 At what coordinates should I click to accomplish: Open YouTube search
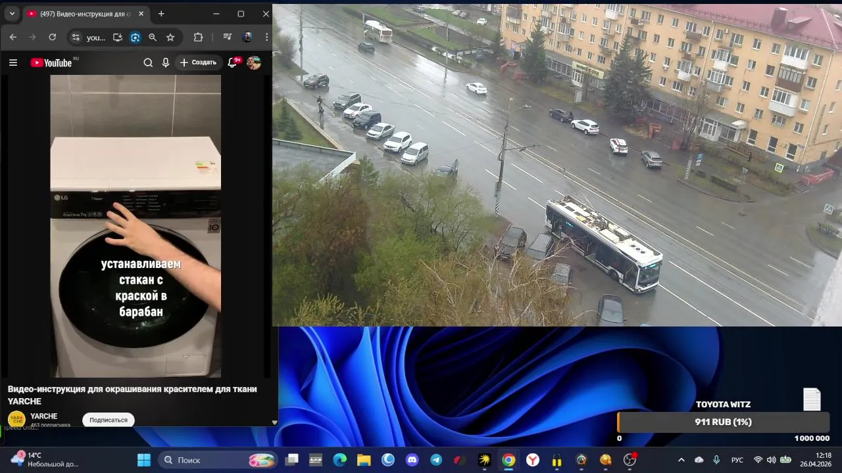[x=148, y=62]
